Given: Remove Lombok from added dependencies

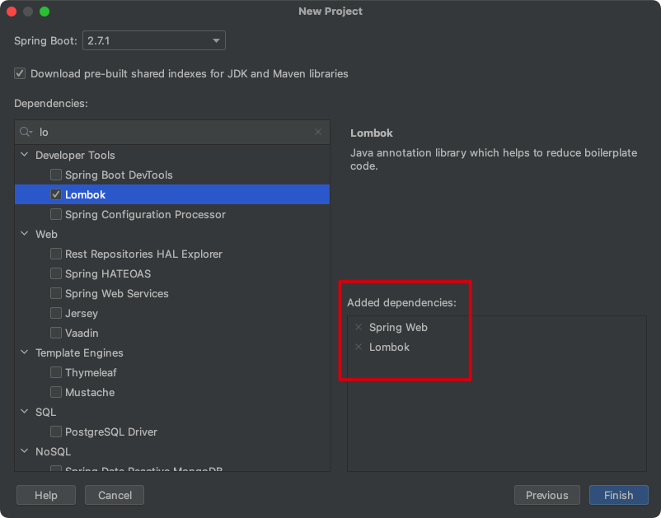Looking at the screenshot, I should [x=359, y=347].
